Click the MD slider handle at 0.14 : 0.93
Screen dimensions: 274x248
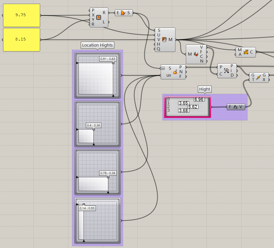pyautogui.click(x=84, y=205)
